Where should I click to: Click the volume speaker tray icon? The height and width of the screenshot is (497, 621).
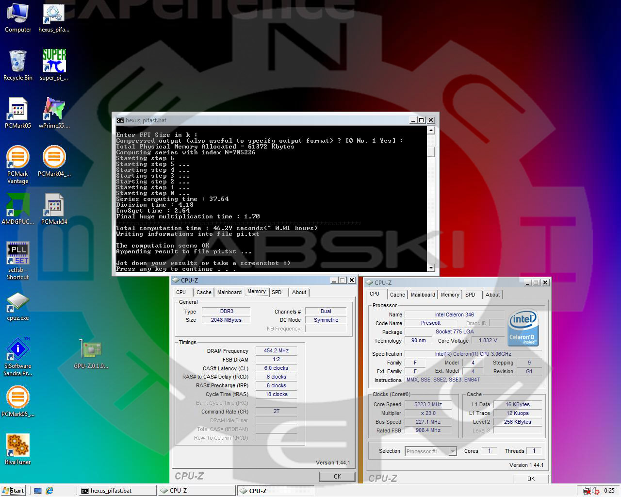pyautogui.click(x=596, y=491)
